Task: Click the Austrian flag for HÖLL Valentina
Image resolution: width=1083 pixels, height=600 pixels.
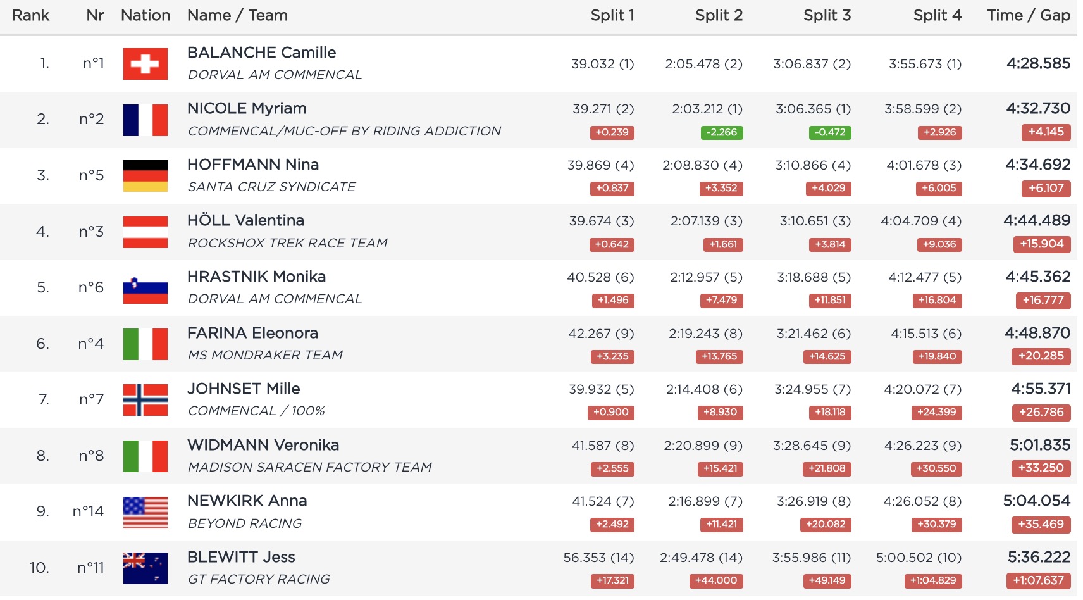Action: [x=145, y=232]
